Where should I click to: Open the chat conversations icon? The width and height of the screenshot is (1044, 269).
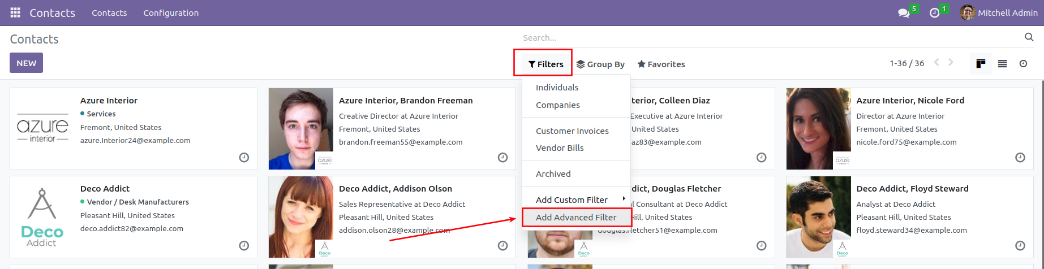click(x=904, y=13)
